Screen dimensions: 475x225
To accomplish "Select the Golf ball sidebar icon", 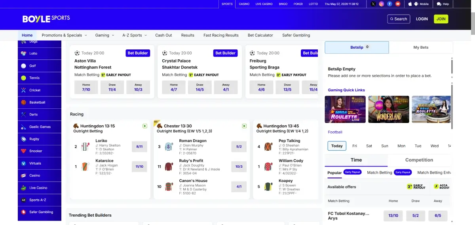I will coord(24,66).
